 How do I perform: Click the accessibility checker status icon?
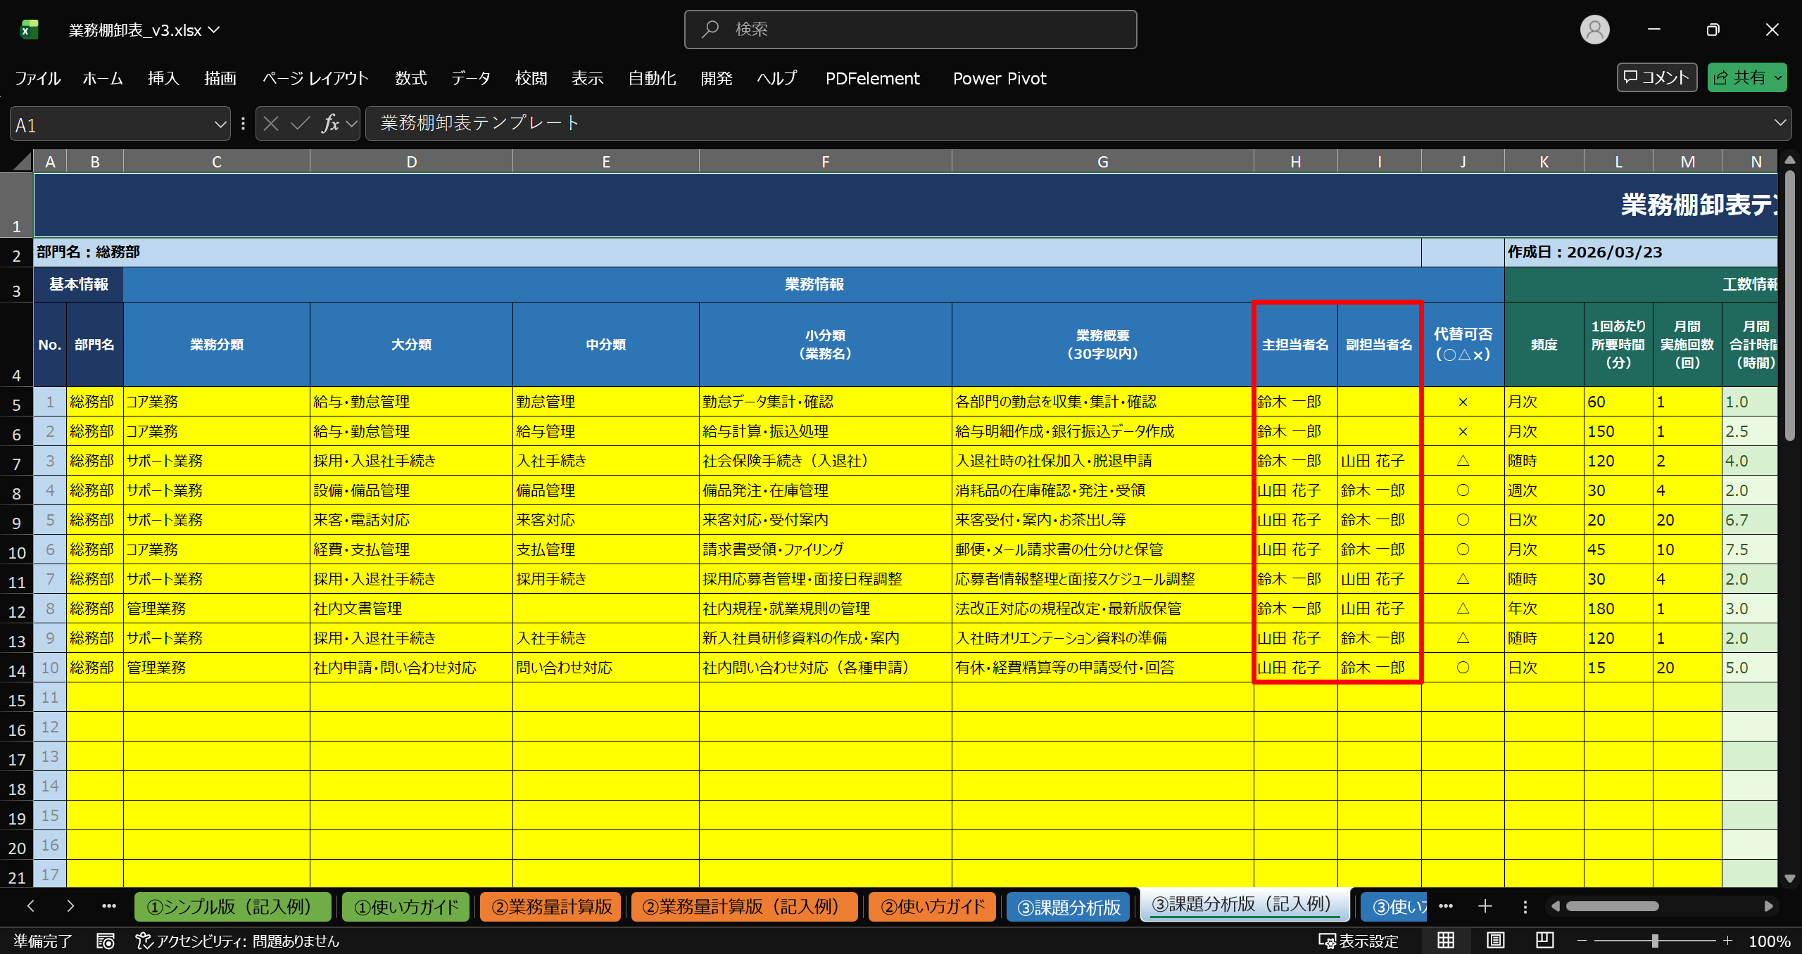pos(144,941)
